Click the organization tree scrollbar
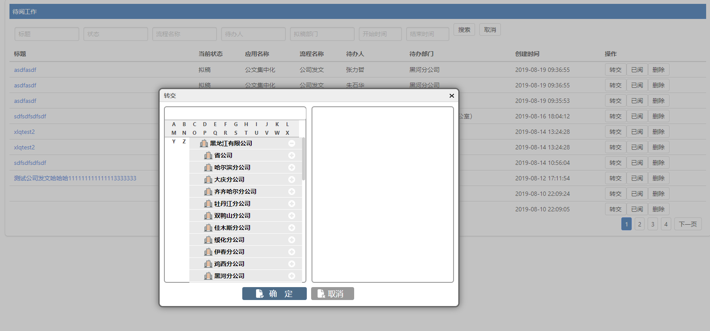This screenshot has width=710, height=331. pos(304,159)
